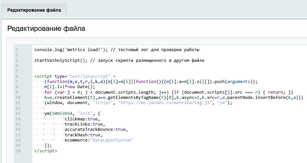Image resolution: width=307 pixels, height=163 pixels.
Task: Click the comment 'запуск скрипта размещенного в другом файле'
Action: point(151,61)
